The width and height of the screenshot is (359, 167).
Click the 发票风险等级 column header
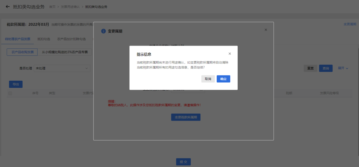[329, 93]
